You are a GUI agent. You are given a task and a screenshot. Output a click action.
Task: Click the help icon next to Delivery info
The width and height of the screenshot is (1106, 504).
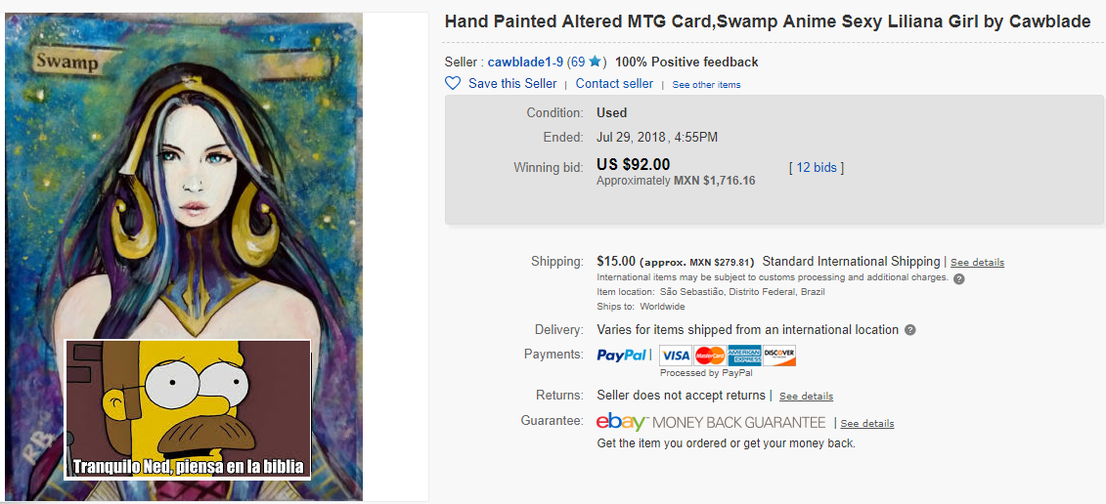[910, 330]
